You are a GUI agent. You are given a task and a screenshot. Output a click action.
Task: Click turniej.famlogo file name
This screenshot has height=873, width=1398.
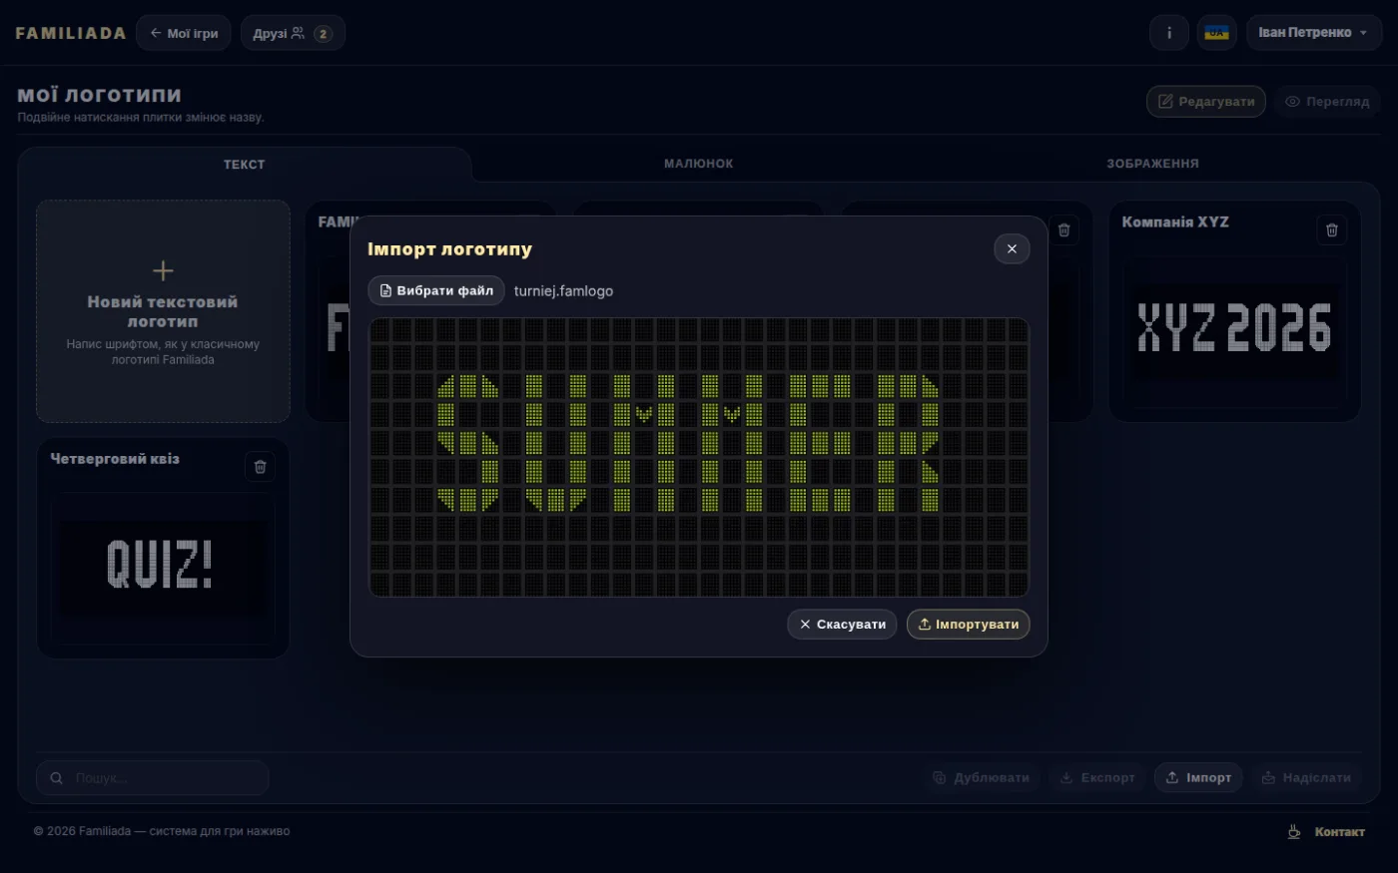tap(563, 291)
